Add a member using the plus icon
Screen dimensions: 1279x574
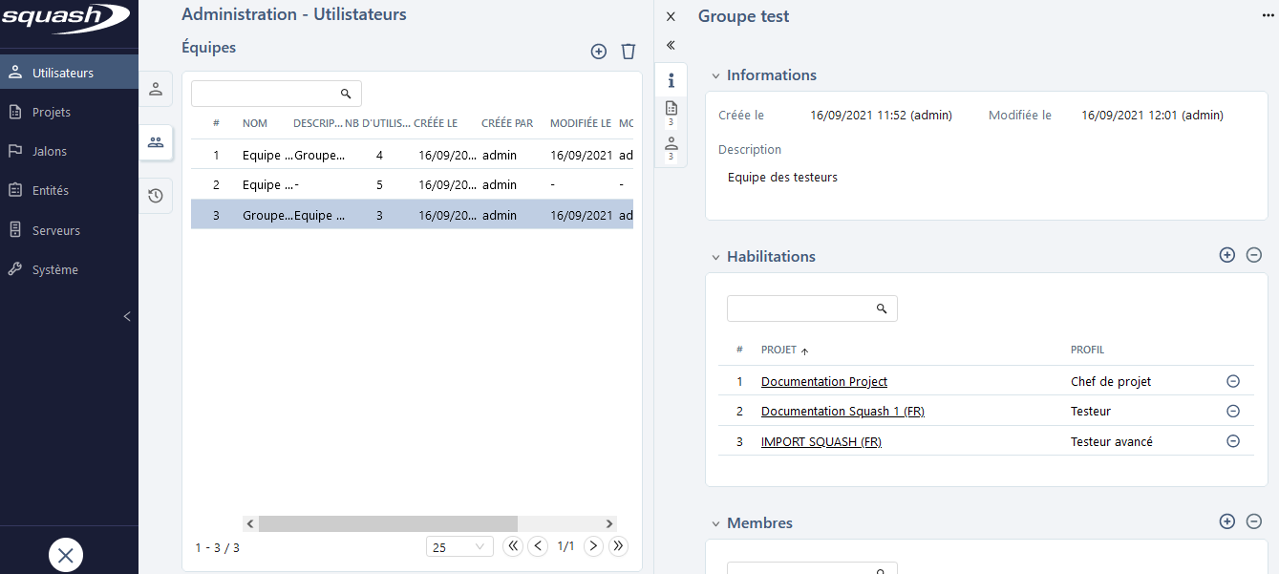(x=1226, y=521)
